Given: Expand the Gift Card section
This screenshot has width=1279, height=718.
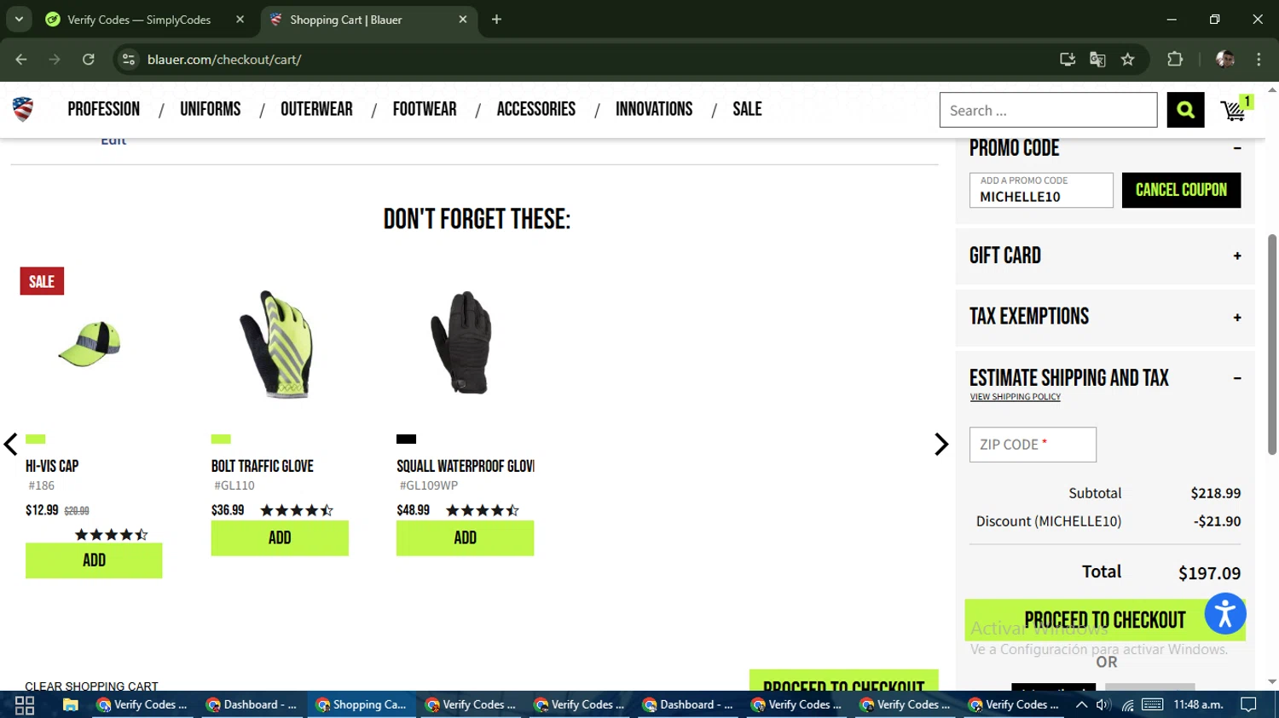Looking at the screenshot, I should pyautogui.click(x=1236, y=256).
